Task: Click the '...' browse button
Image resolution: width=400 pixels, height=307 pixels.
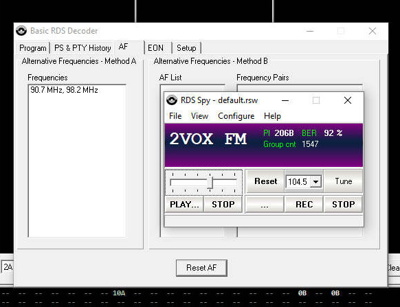Action: coord(265,204)
